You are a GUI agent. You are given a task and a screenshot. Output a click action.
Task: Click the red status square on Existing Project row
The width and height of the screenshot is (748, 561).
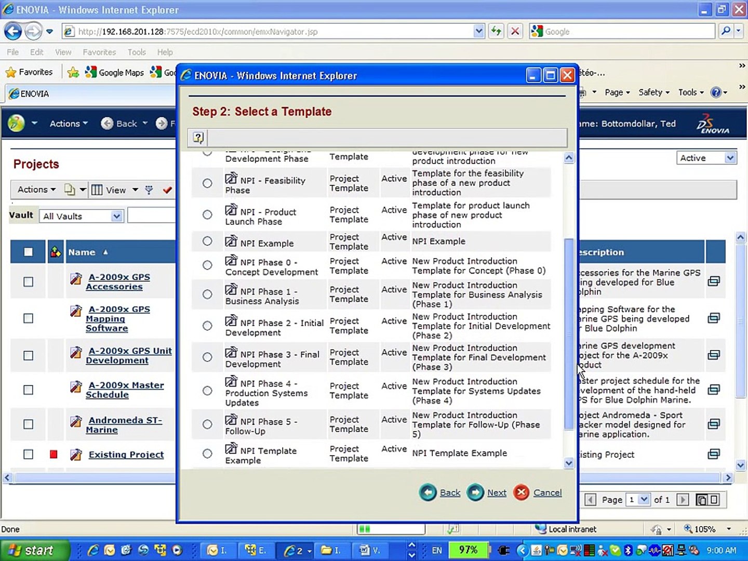coord(53,455)
